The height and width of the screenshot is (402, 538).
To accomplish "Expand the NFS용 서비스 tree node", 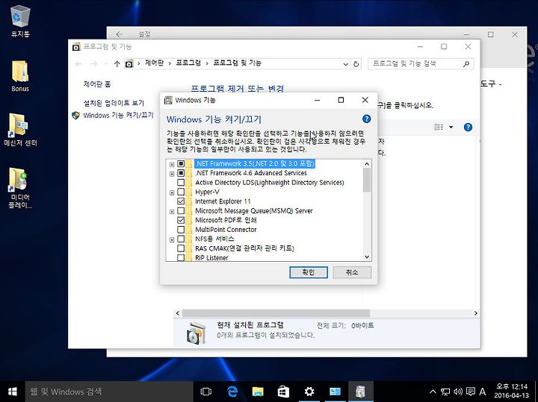I will tap(172, 239).
